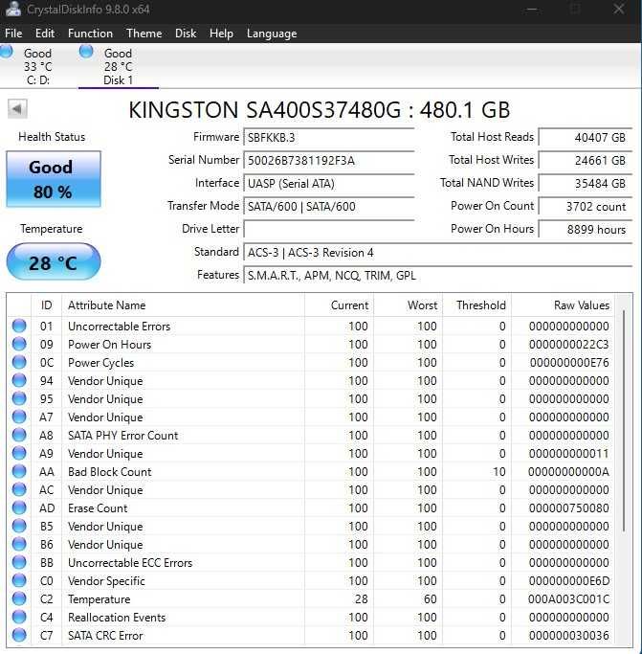
Task: Click status orb for ID AC row
Action: pyautogui.click(x=19, y=489)
